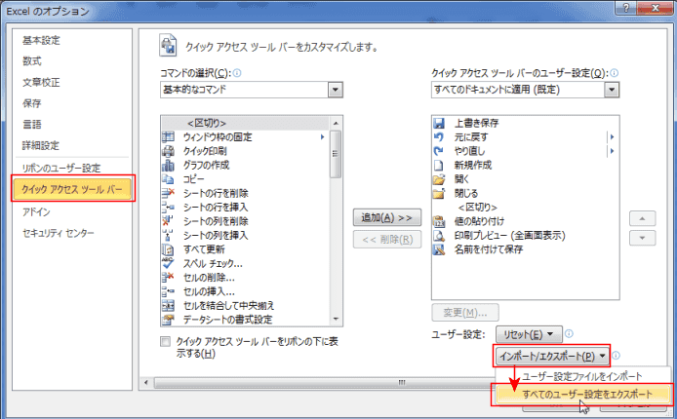
Task: Select Delete Cells (セルの削除) icon
Action: click(168, 277)
